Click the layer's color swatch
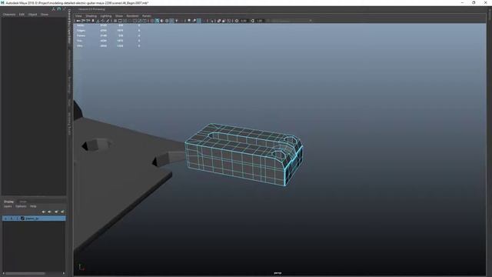This screenshot has width=492, height=277. point(22,219)
